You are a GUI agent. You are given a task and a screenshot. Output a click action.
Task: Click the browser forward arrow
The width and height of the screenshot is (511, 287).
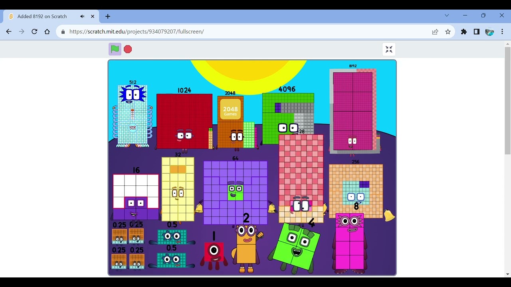click(22, 31)
